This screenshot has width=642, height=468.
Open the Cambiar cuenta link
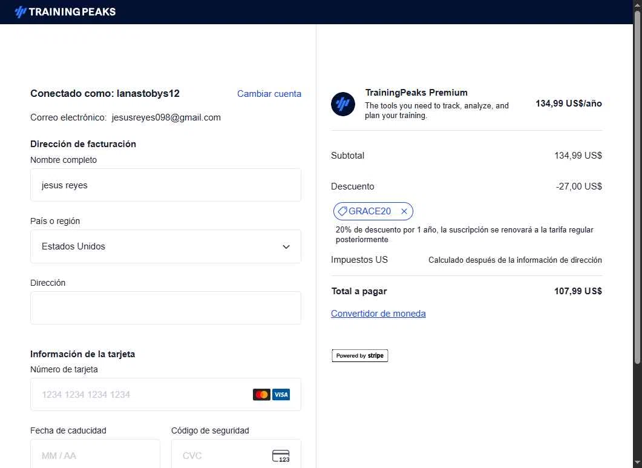(x=269, y=94)
